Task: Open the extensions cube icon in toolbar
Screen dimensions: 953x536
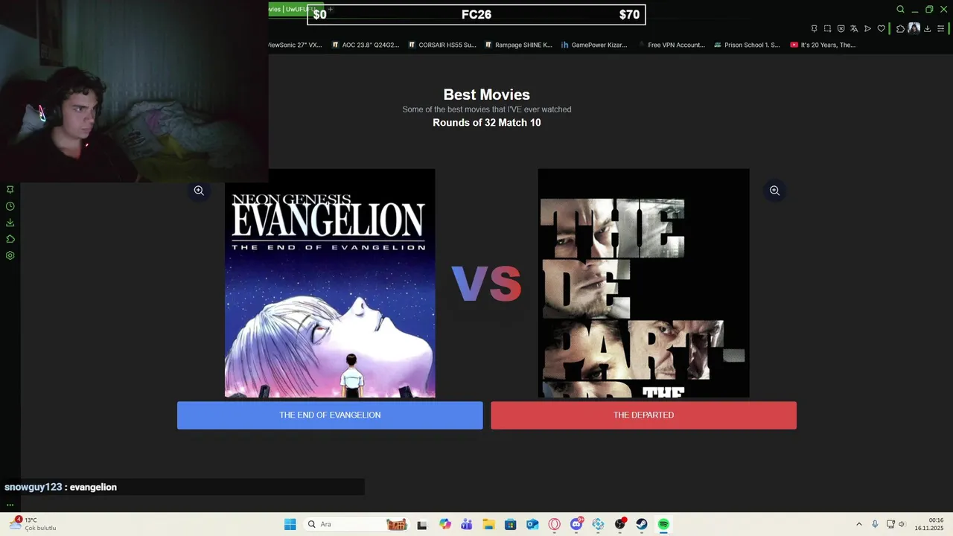Action: pos(900,29)
